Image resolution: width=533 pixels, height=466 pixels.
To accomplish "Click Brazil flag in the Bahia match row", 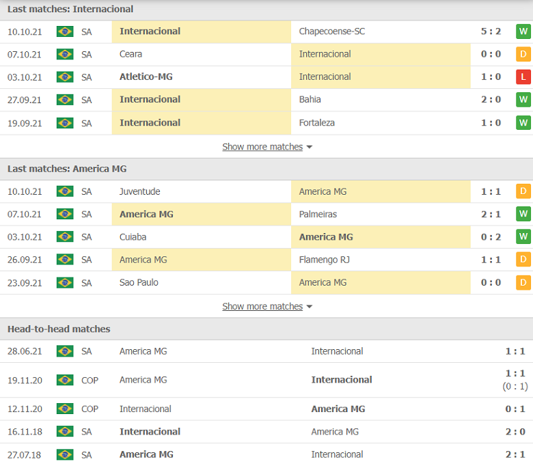I will tap(65, 100).
